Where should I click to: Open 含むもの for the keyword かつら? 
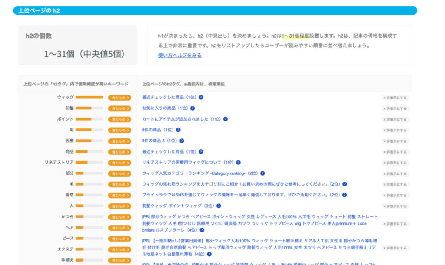[x=120, y=217]
